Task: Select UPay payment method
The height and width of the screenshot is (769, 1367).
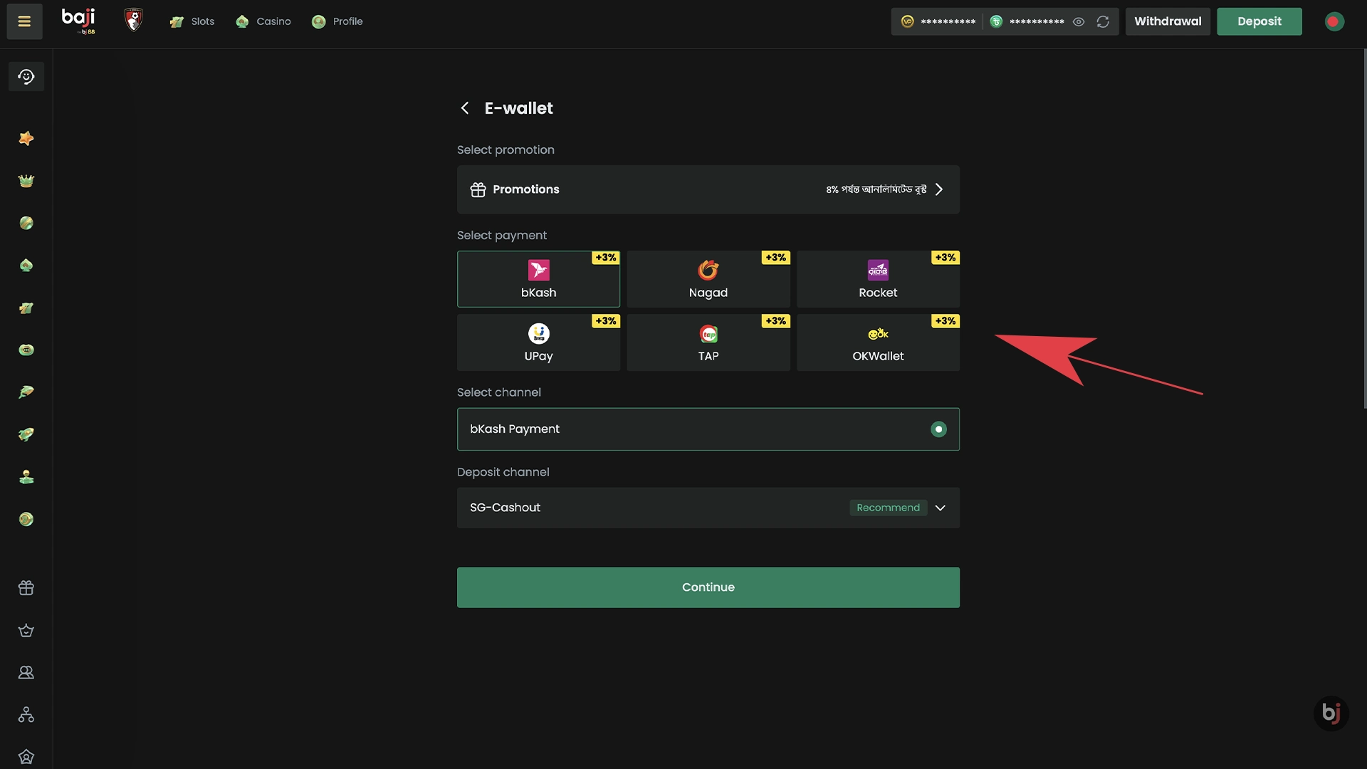Action: click(x=538, y=342)
